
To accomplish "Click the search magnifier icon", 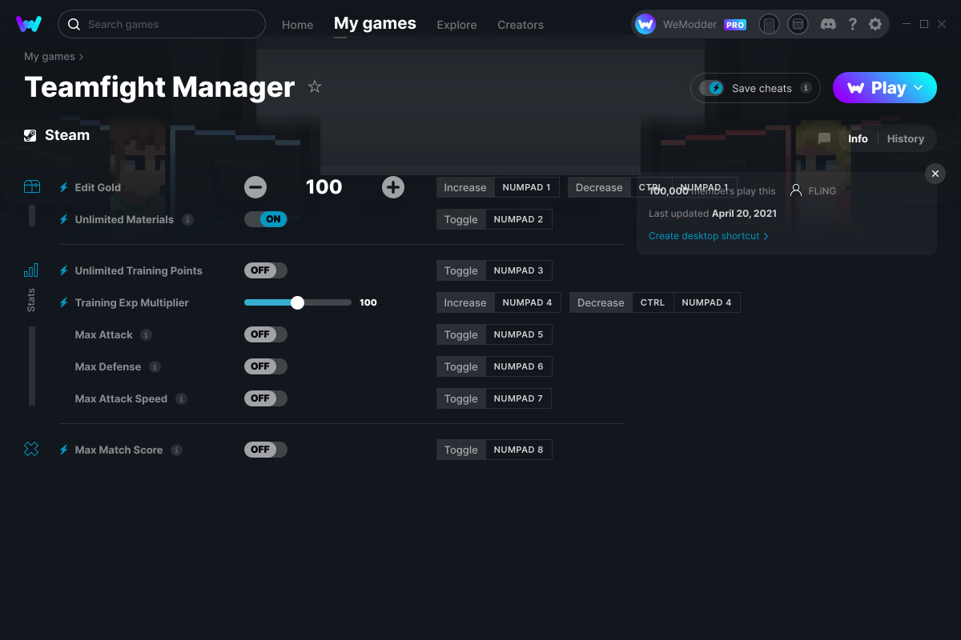I will click(x=74, y=25).
